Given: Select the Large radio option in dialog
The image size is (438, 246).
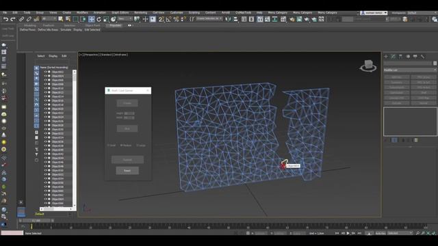Looking at the screenshot, I should 141,146.
